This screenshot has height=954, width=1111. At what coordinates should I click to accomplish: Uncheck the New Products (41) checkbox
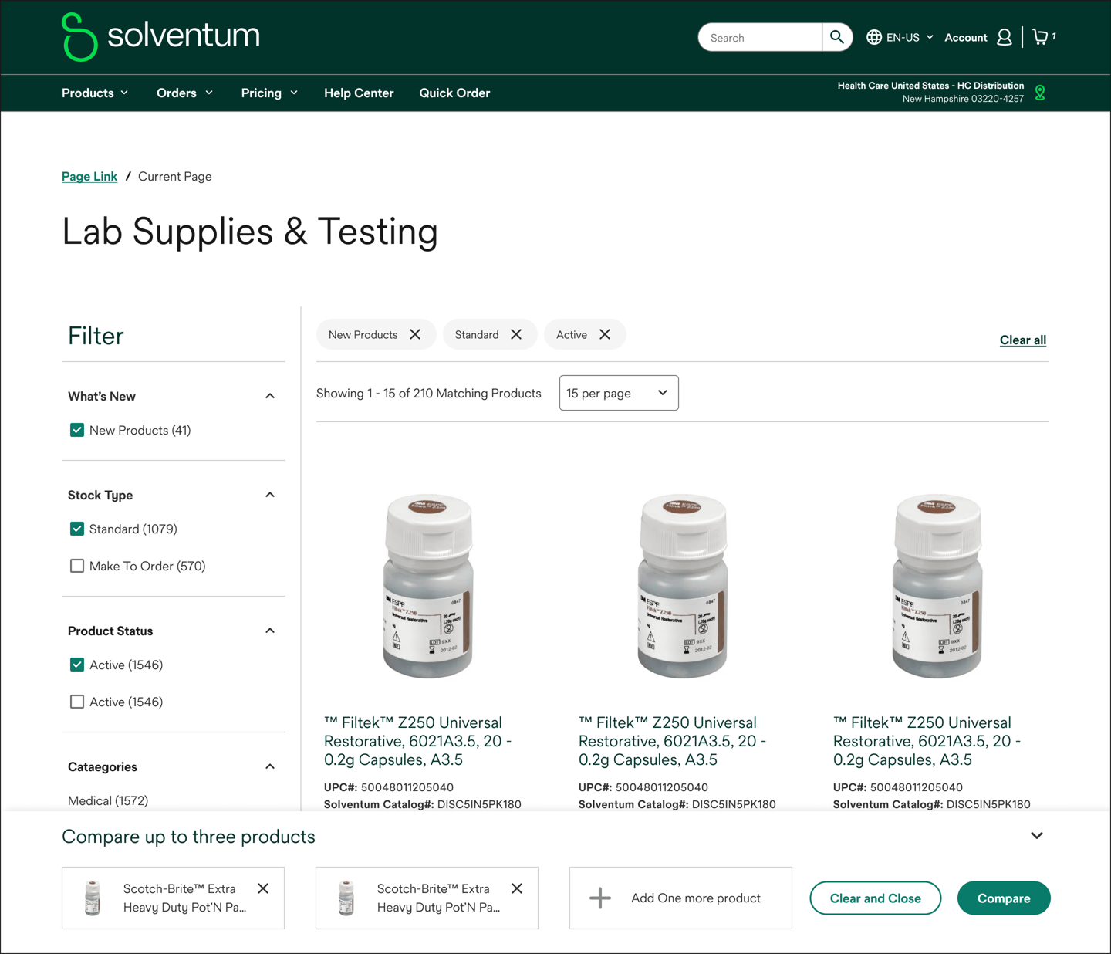77,430
